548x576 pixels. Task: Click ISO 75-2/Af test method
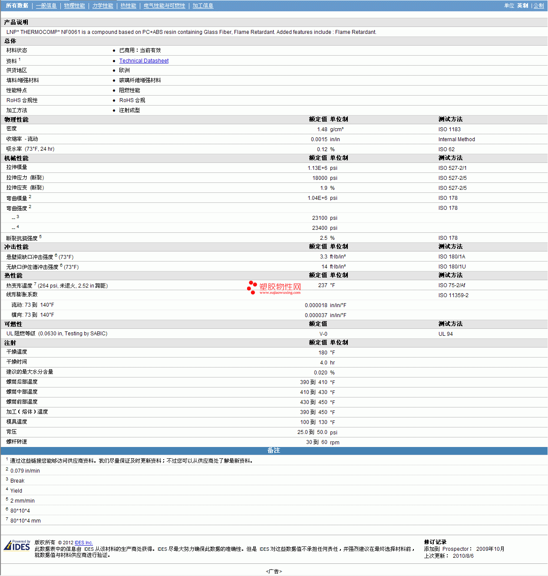(452, 285)
